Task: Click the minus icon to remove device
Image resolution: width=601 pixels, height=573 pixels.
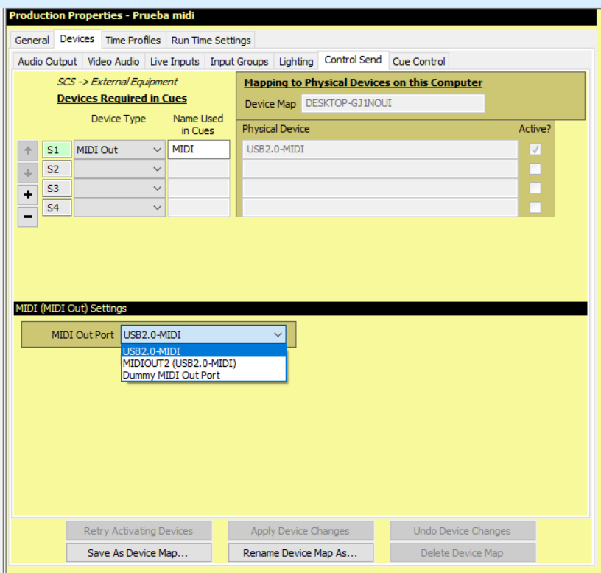Action: tap(27, 217)
